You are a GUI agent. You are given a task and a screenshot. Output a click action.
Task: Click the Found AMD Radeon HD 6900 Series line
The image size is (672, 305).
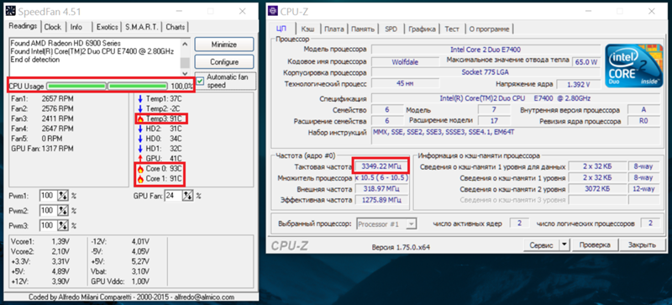pyautogui.click(x=66, y=44)
